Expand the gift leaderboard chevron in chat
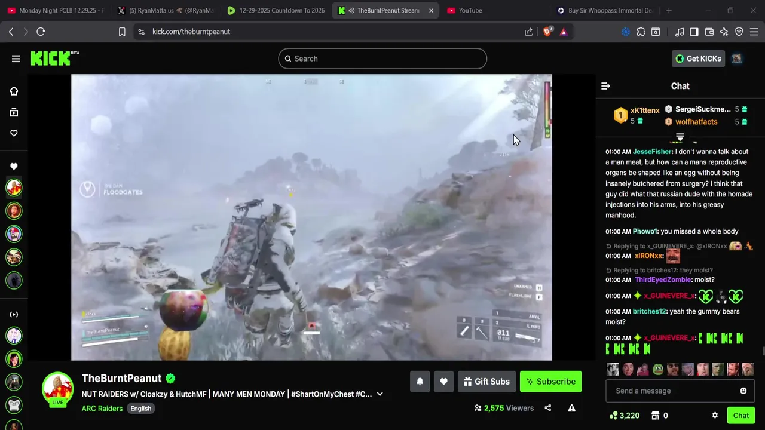This screenshot has width=765, height=430. pyautogui.click(x=680, y=137)
